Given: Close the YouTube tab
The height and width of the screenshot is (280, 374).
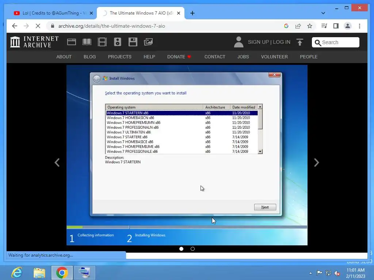Looking at the screenshot, I should click(x=91, y=13).
